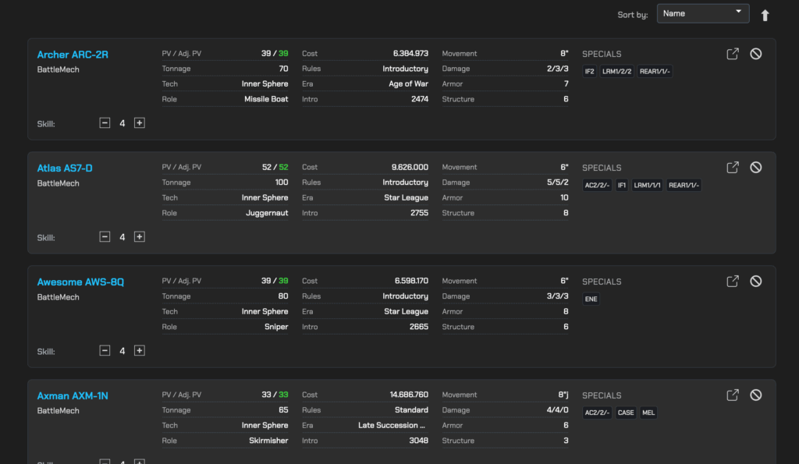The width and height of the screenshot is (799, 464).
Task: Increase skill for Atlas AS7-D
Action: pyautogui.click(x=140, y=237)
